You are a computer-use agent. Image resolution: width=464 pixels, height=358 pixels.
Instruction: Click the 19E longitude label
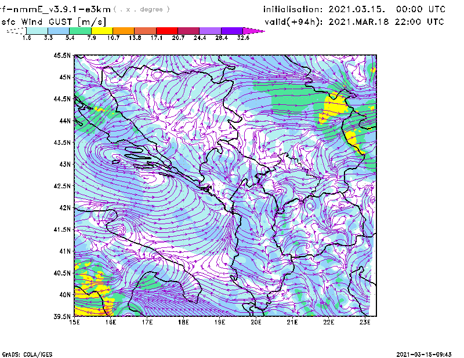[x=220, y=322]
